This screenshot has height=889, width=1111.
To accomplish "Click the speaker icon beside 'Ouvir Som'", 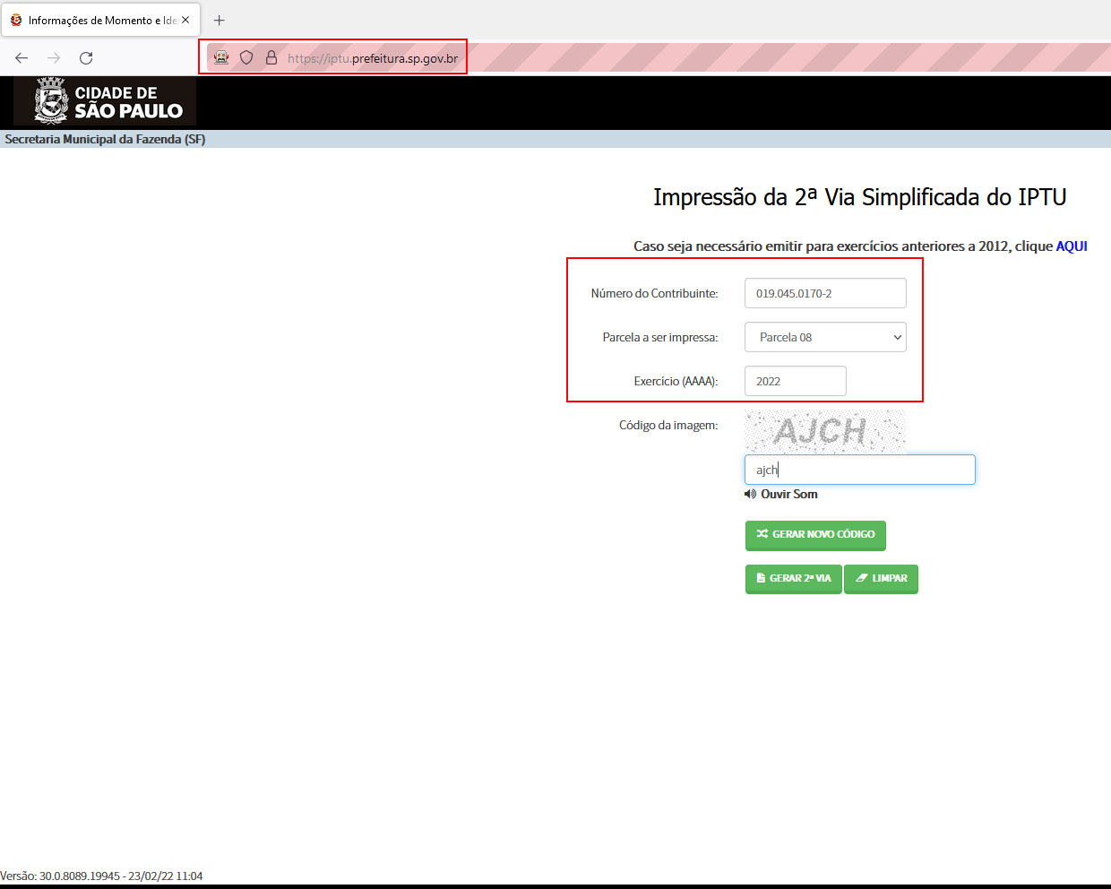I will point(751,494).
